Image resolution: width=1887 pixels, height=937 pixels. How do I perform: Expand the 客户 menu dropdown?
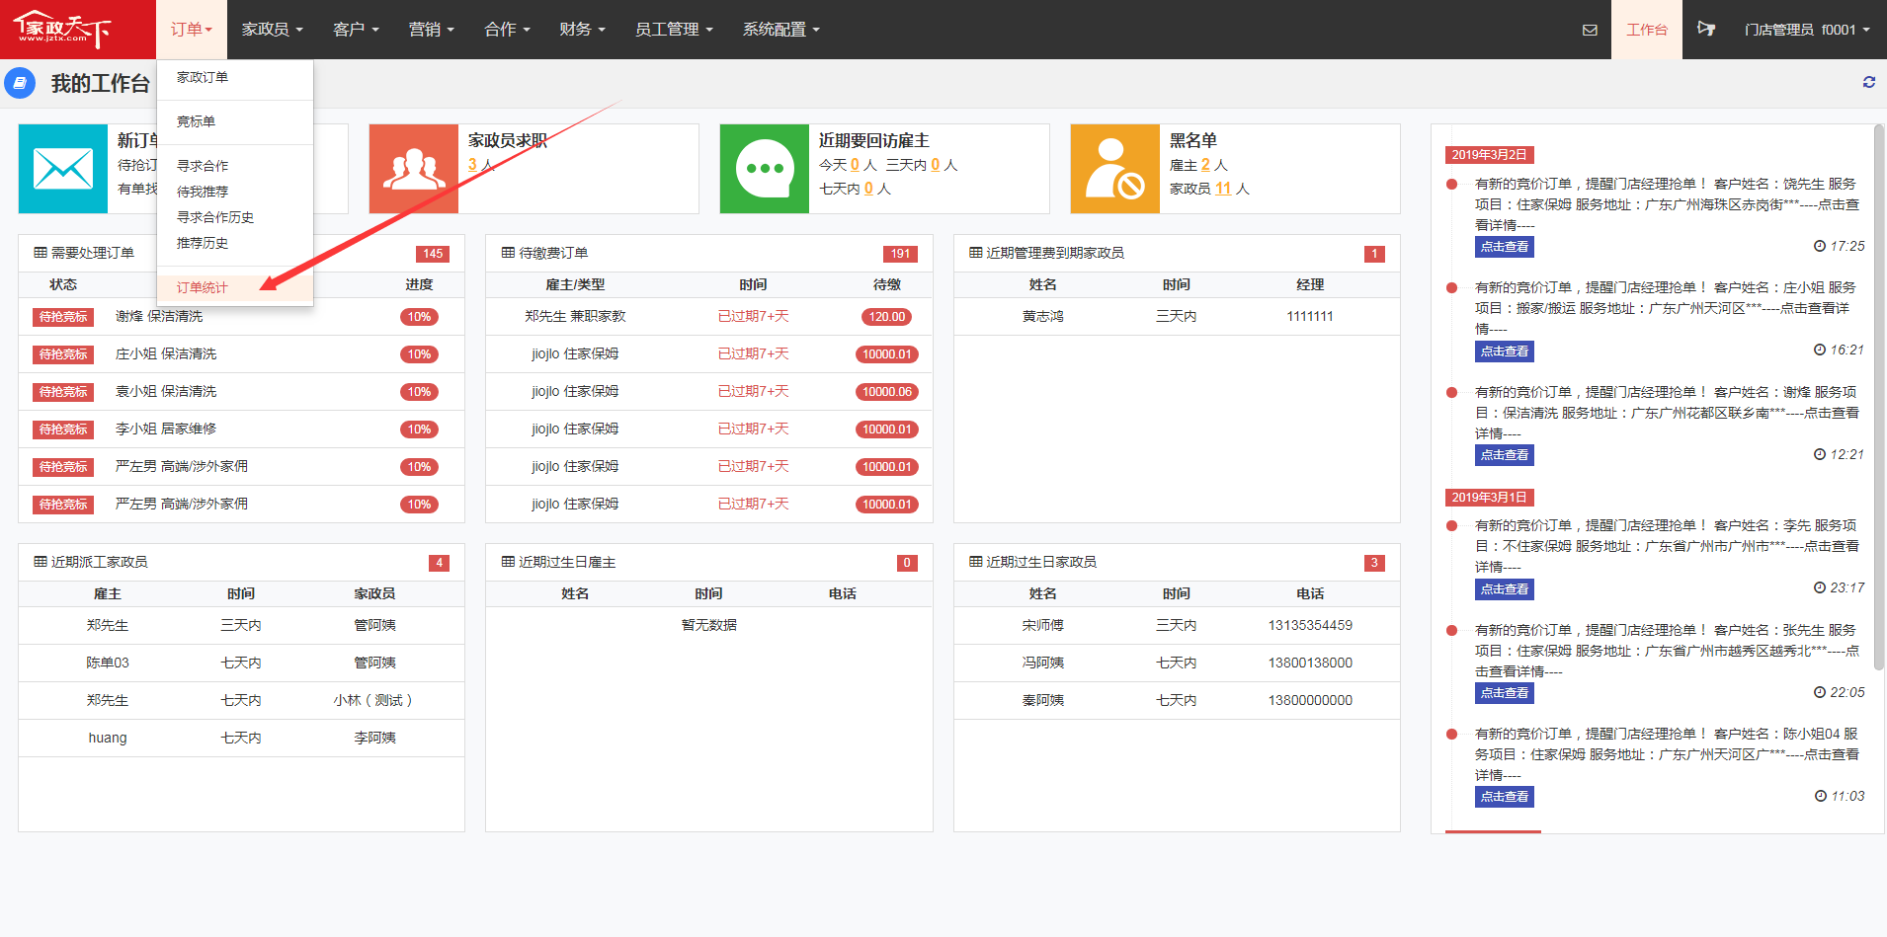point(356,30)
